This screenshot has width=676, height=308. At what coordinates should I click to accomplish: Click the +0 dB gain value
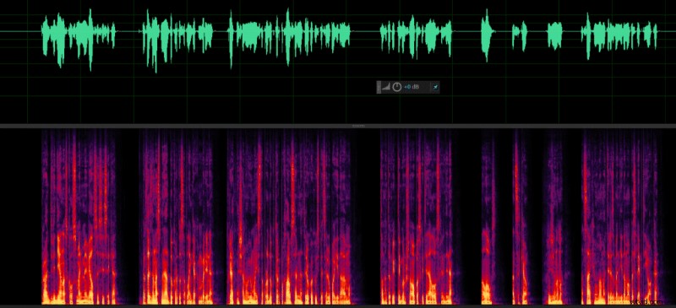[412, 87]
